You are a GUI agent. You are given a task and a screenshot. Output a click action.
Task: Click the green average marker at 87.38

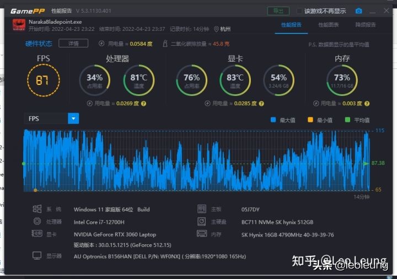(x=366, y=164)
